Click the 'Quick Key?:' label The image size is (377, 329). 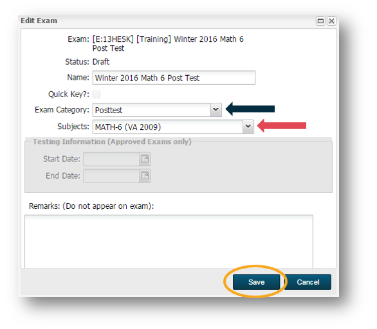pos(69,94)
